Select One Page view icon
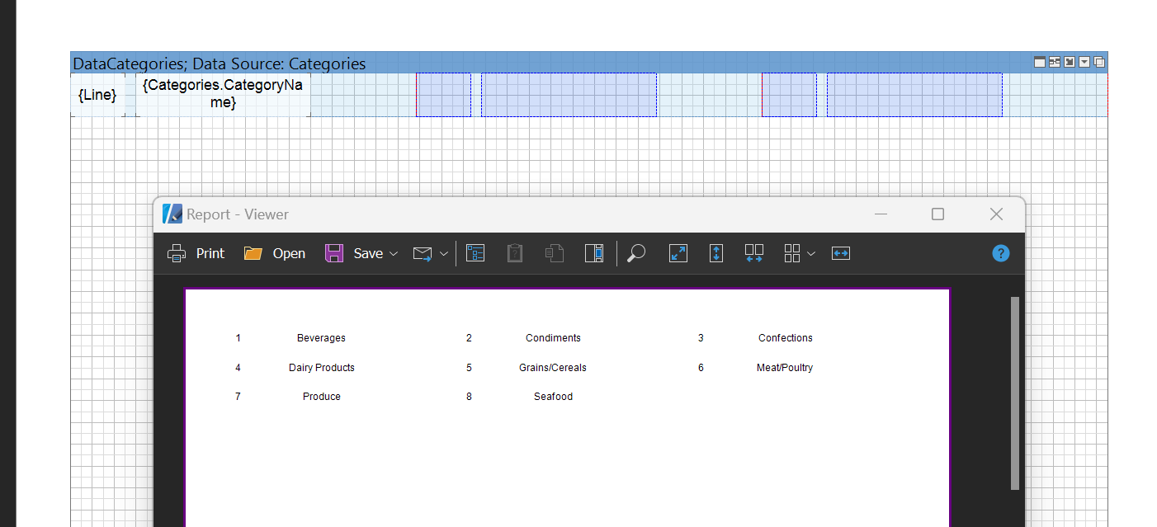The height and width of the screenshot is (527, 1157). coord(716,253)
